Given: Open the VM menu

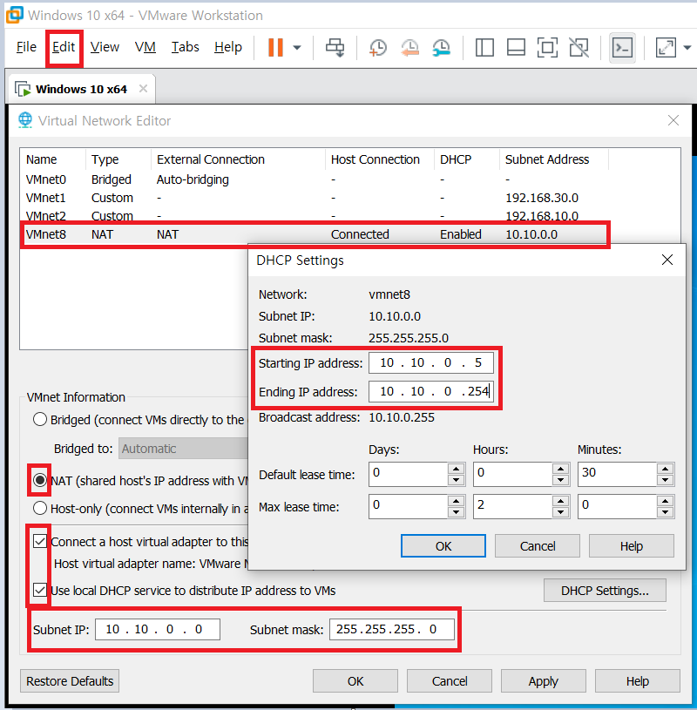Looking at the screenshot, I should click(x=145, y=47).
